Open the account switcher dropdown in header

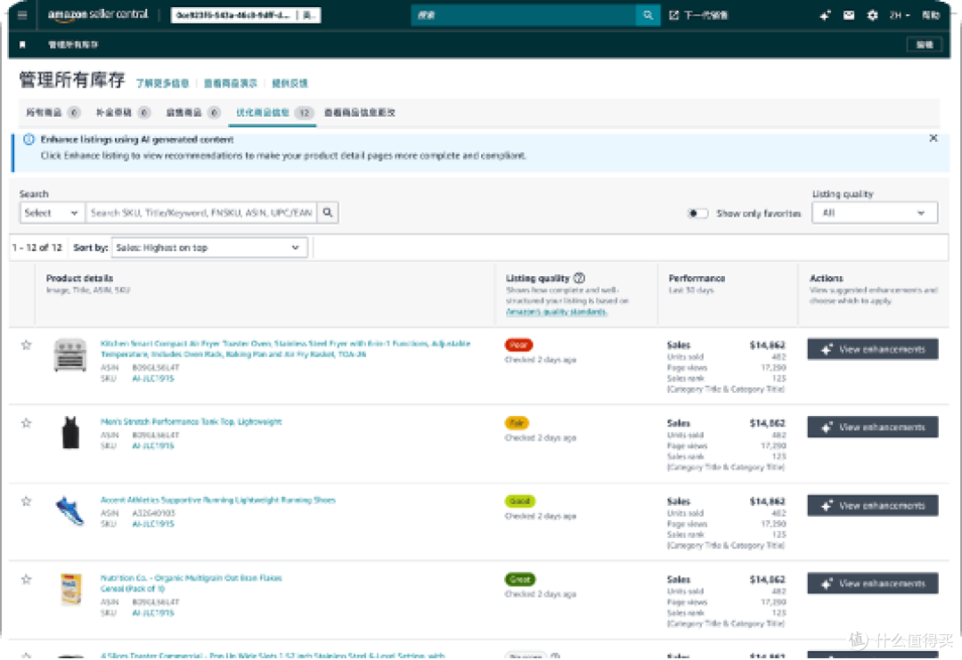click(246, 15)
